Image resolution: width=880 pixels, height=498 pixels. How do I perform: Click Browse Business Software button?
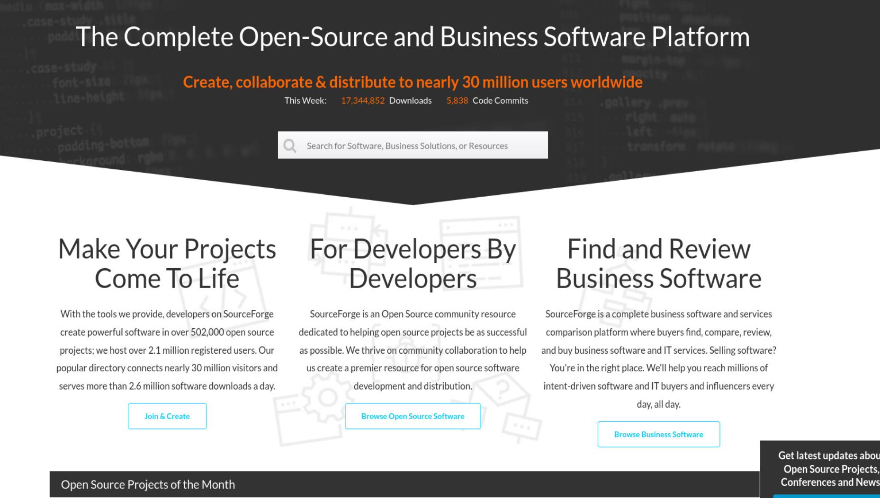click(659, 434)
